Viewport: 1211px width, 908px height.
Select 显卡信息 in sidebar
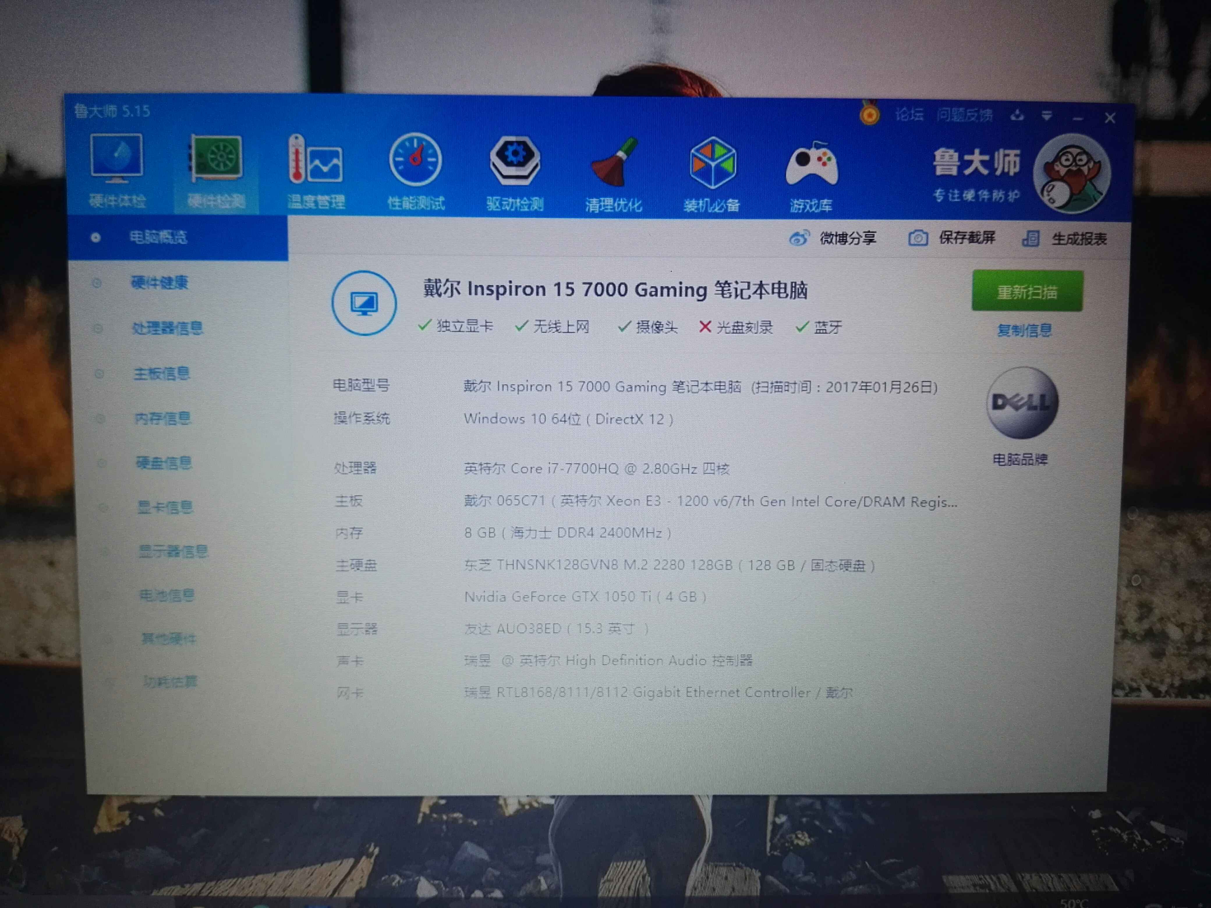click(165, 508)
